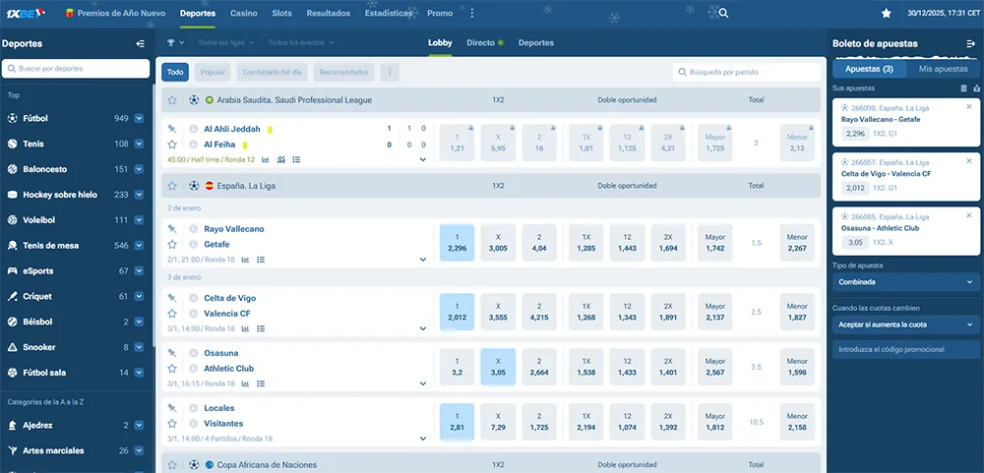Screen dimensions: 984x473
Task: Select the Fútbol sport icon
Action: (x=12, y=119)
